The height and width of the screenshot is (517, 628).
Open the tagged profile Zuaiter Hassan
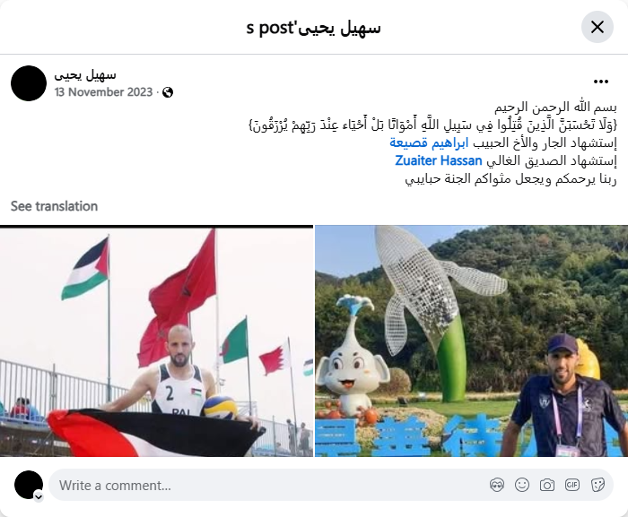pyautogui.click(x=438, y=160)
